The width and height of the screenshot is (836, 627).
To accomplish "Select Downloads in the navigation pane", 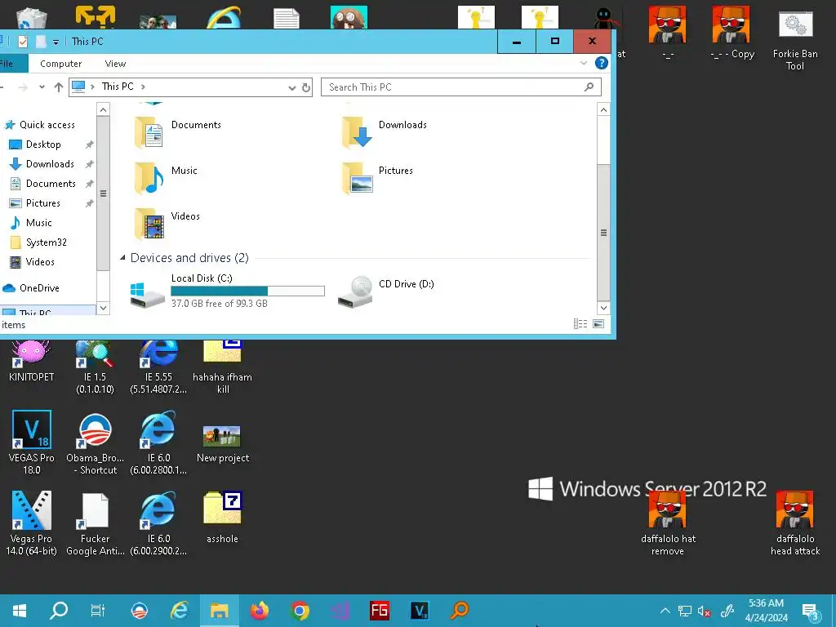I will [50, 164].
